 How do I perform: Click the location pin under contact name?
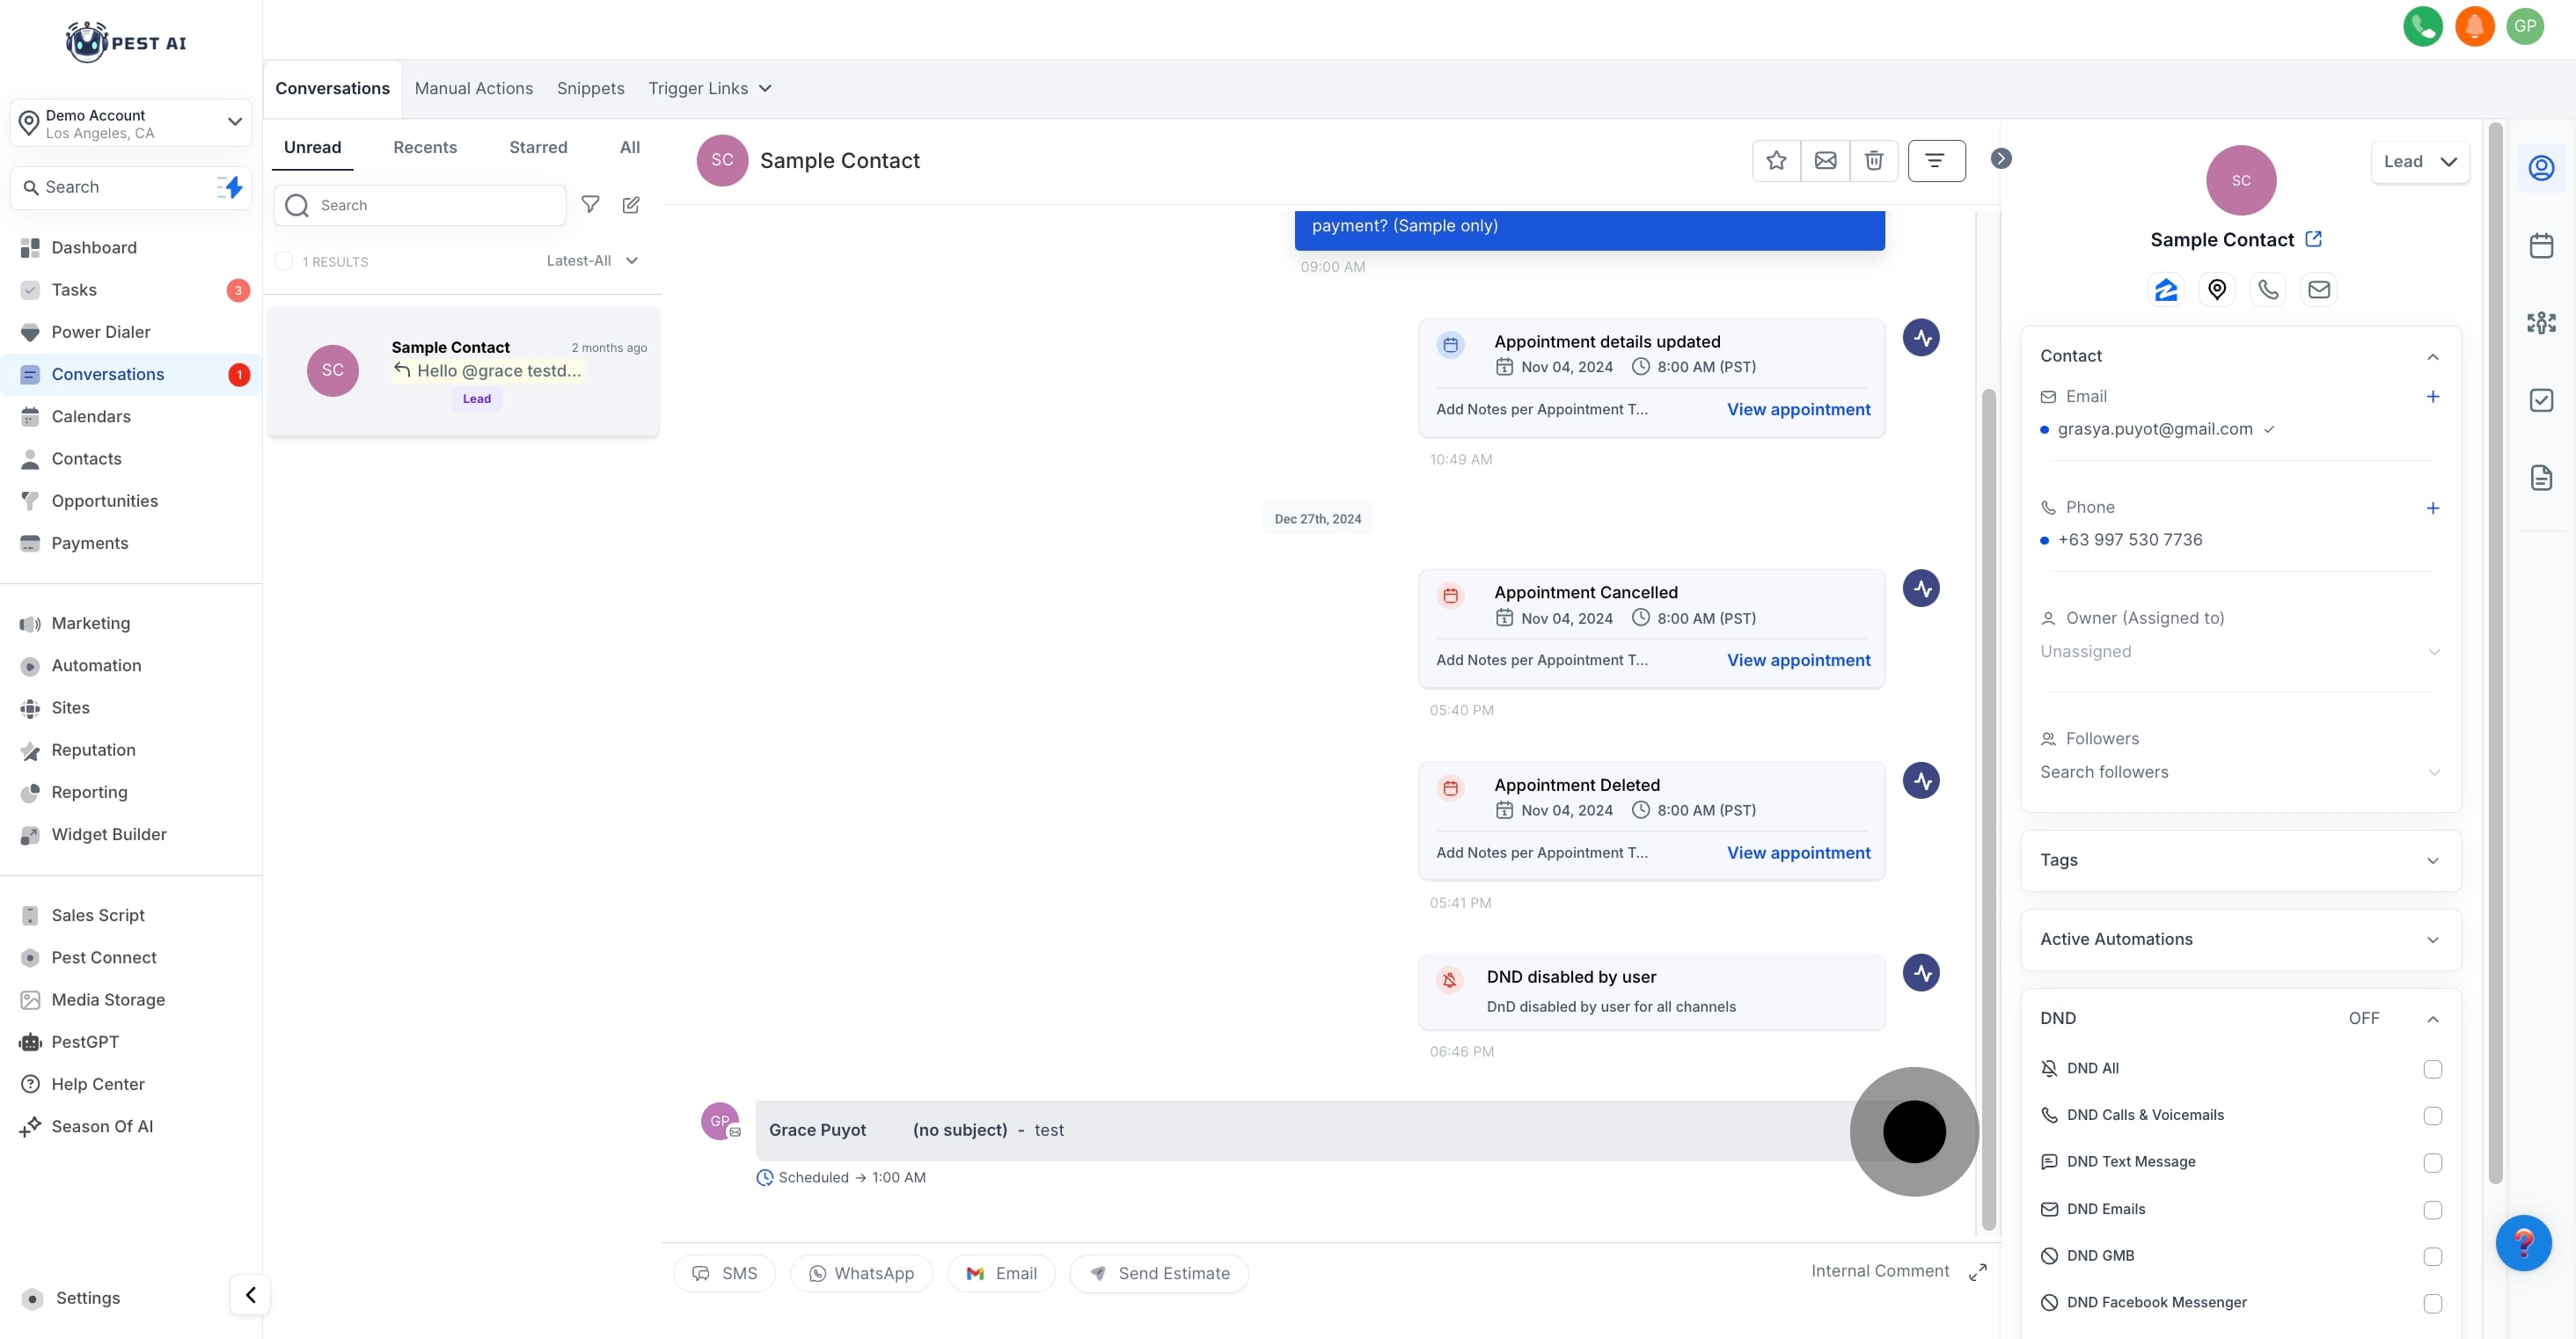2217,290
